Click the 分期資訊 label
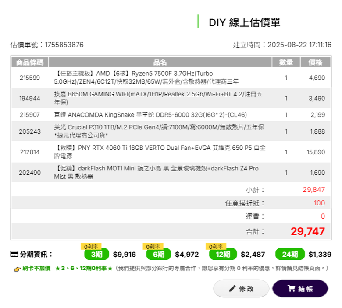342x308 pixels. pyautogui.click(x=36, y=254)
